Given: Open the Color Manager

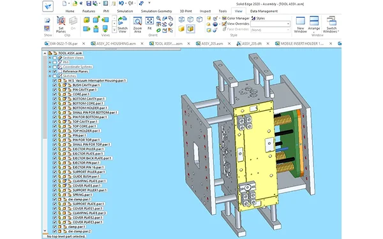Looking at the screenshot, I should (x=236, y=18).
